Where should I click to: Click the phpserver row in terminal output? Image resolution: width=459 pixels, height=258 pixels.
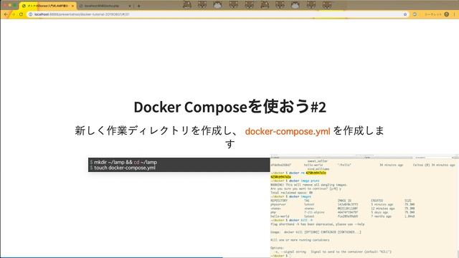[343, 204]
